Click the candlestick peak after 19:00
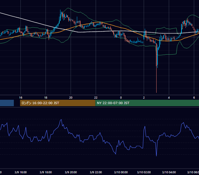The width and height of the screenshot is (199, 175). tap(60, 15)
